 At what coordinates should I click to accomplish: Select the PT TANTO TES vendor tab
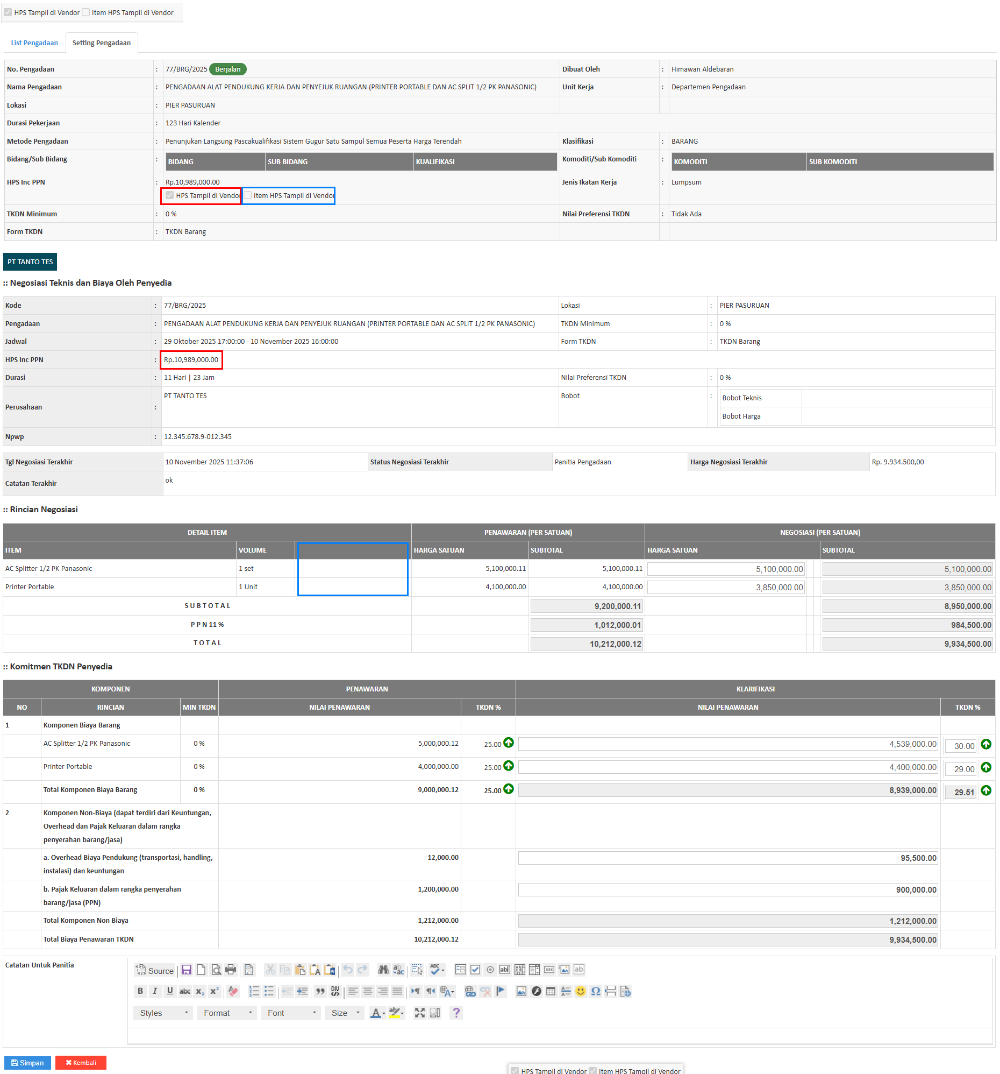coord(30,262)
